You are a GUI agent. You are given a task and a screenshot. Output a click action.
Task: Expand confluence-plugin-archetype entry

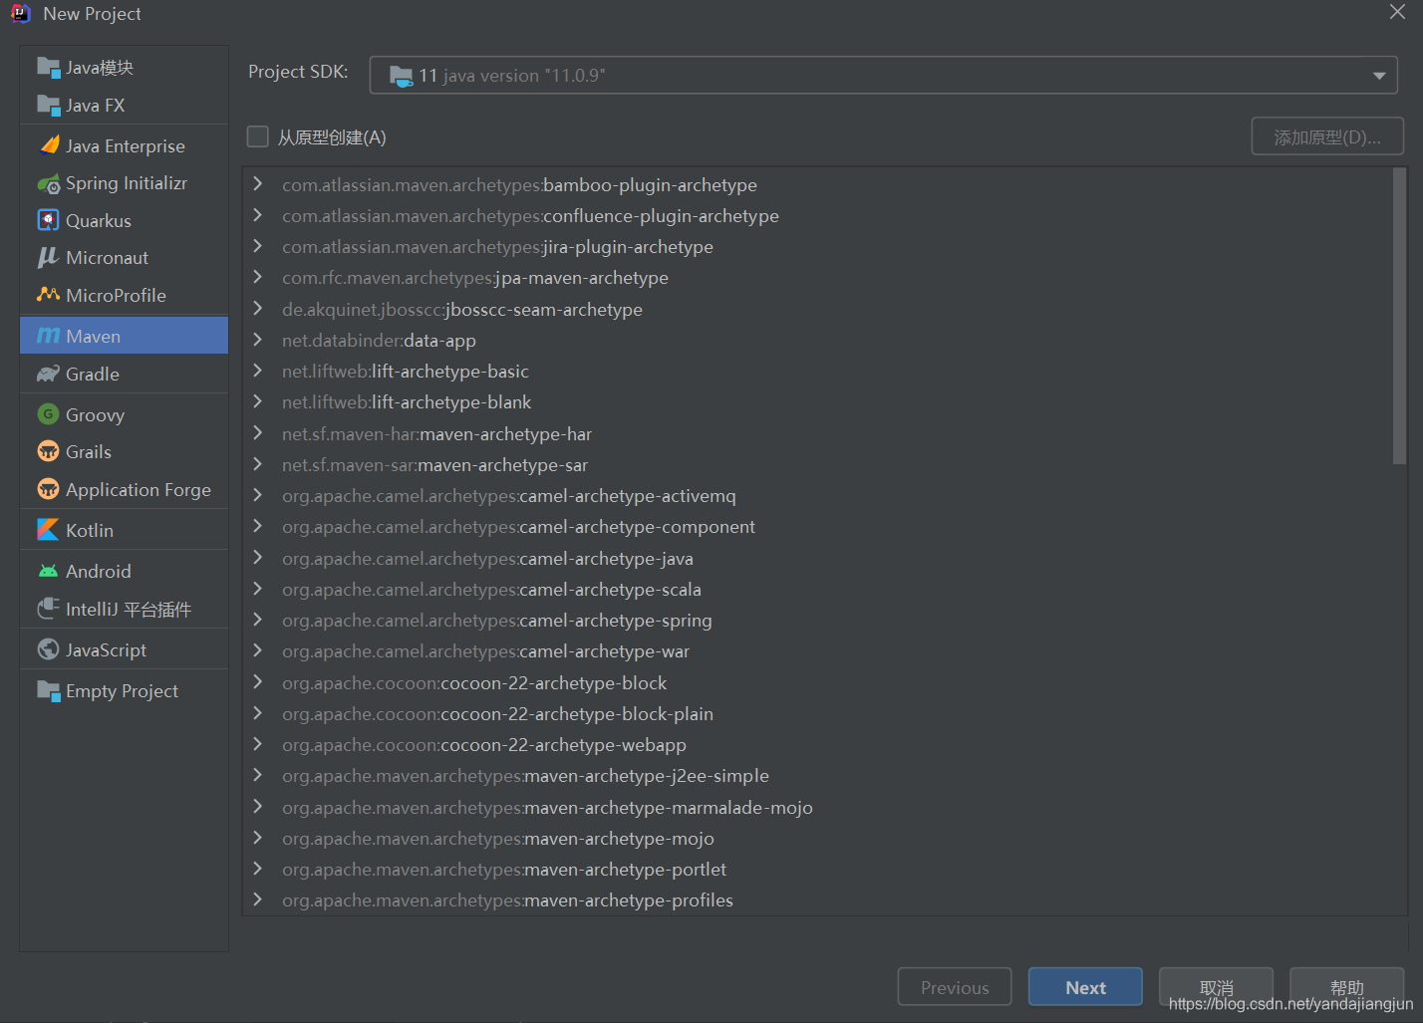[258, 215]
